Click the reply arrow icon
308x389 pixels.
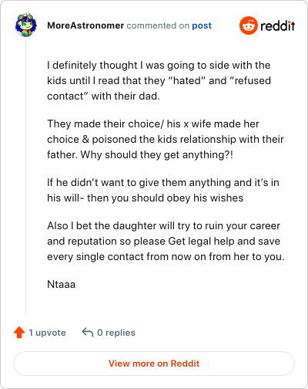(87, 332)
